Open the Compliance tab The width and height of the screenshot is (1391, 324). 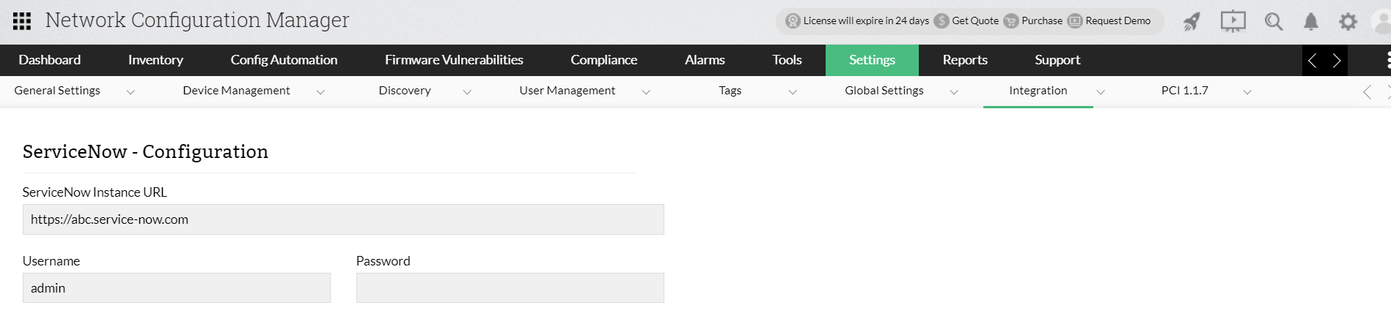[x=603, y=60]
